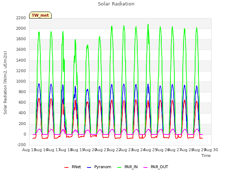Click the Aug 26 x-axis date label
Screen dimensions: 233x174
(163, 150)
